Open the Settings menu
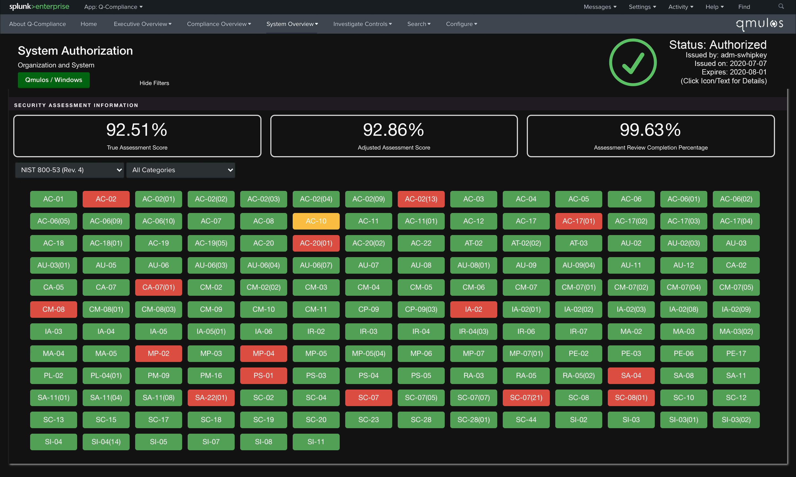 pos(642,7)
